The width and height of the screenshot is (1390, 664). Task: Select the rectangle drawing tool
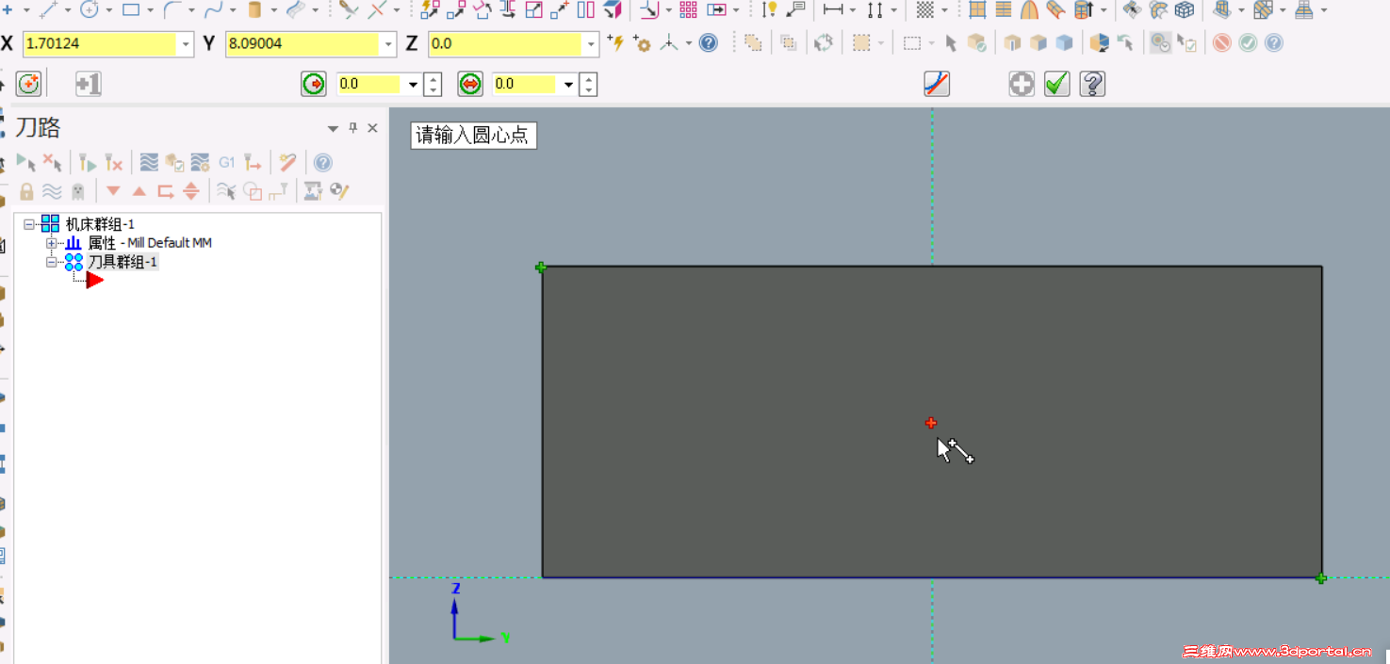click(x=131, y=9)
